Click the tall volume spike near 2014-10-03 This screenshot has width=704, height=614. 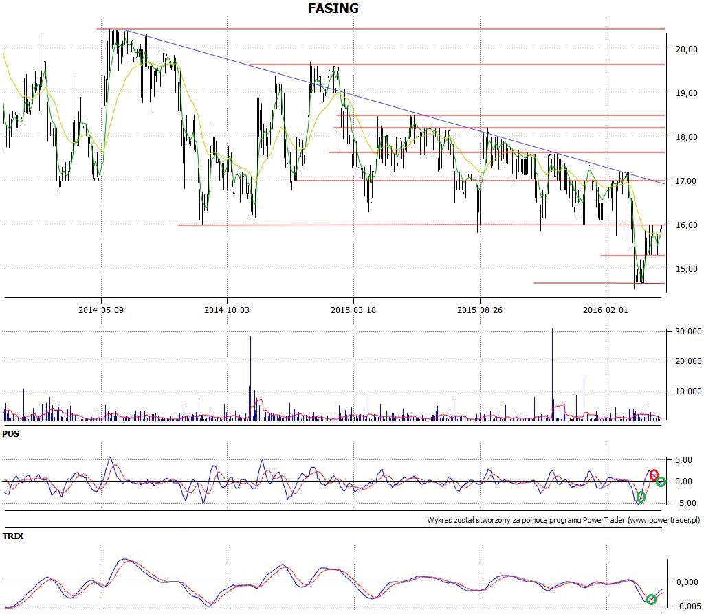pos(250,378)
